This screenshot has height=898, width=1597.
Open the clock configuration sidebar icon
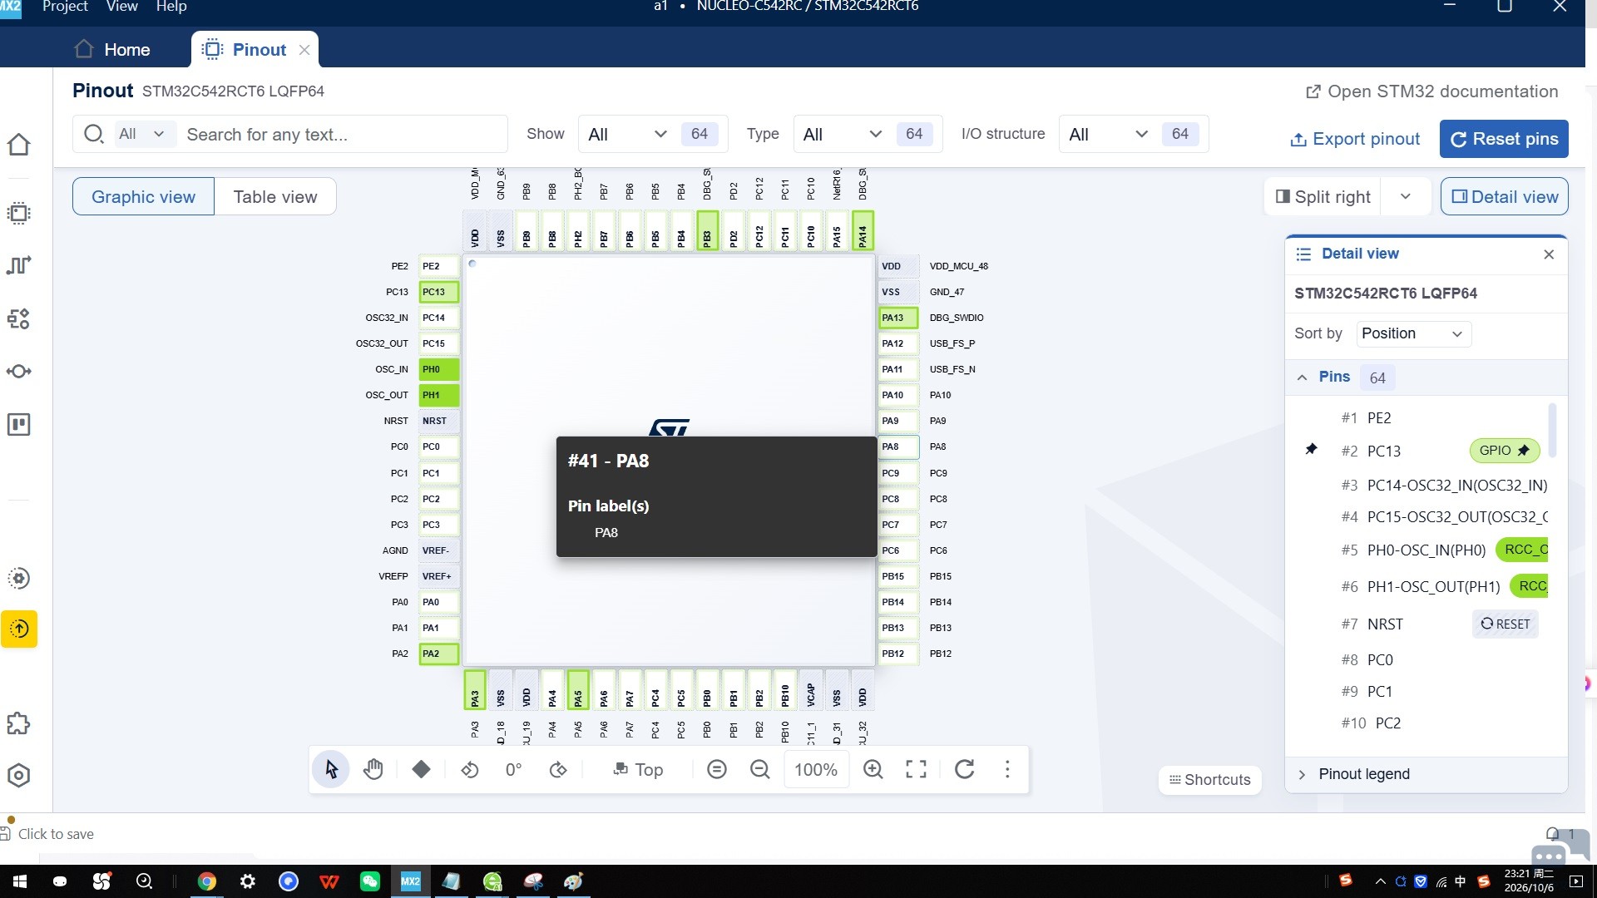pyautogui.click(x=18, y=265)
